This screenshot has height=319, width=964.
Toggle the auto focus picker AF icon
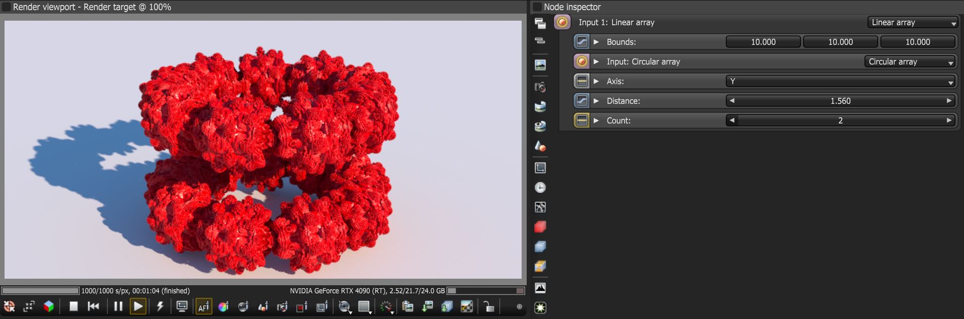point(204,306)
